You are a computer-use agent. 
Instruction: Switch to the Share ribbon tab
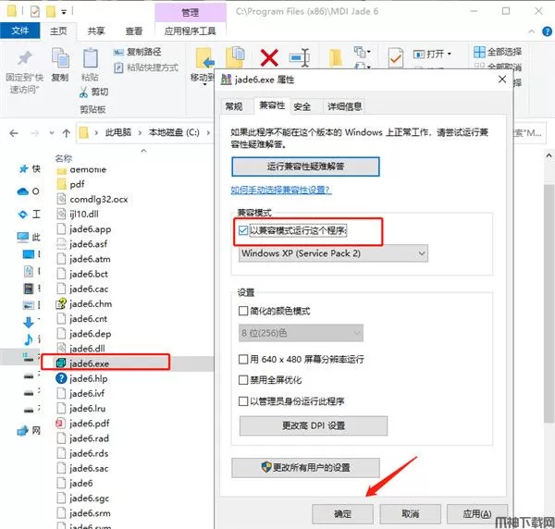pos(96,31)
